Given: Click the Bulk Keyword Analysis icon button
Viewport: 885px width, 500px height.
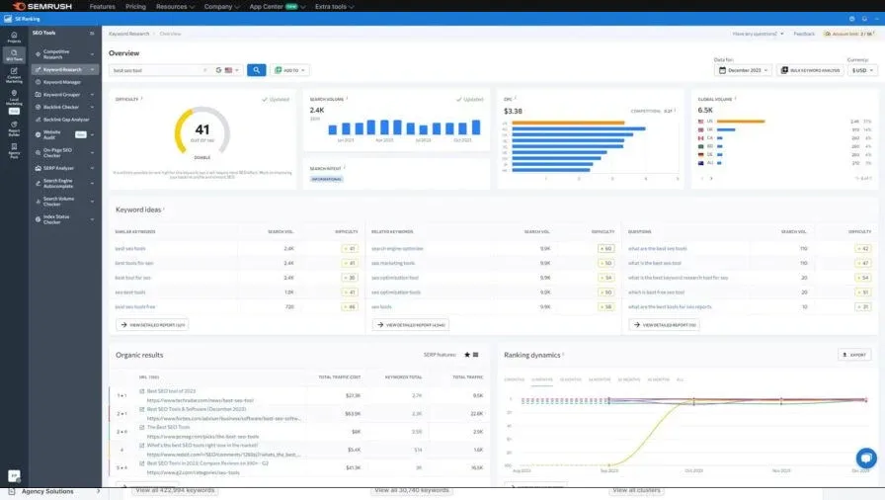Looking at the screenshot, I should [784, 70].
